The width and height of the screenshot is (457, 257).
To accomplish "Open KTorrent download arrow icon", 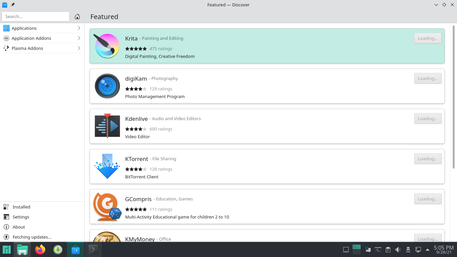I will [107, 166].
